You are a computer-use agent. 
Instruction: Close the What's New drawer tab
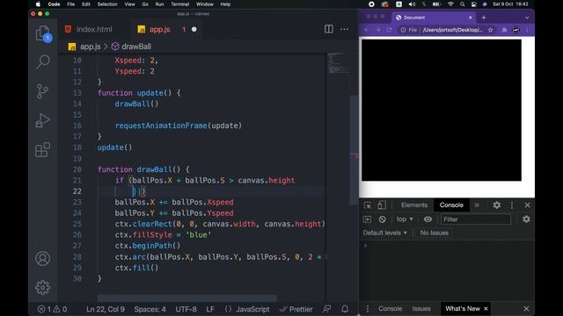pyautogui.click(x=486, y=309)
